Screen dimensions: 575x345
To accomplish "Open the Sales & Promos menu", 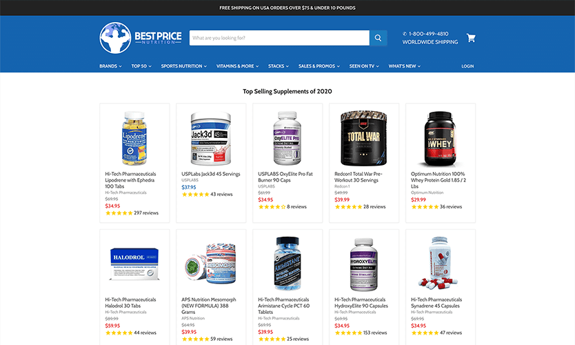I will [319, 66].
